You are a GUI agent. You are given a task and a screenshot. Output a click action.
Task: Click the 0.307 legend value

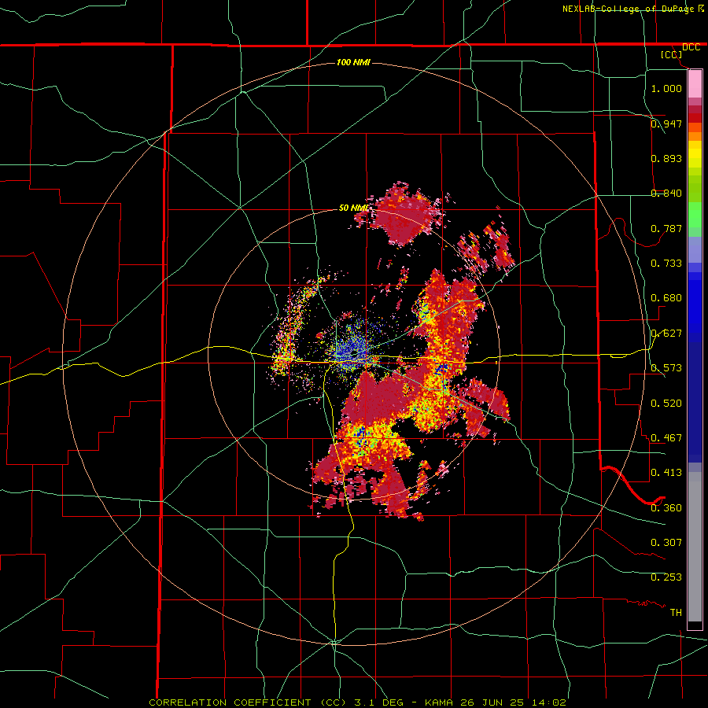tap(666, 542)
